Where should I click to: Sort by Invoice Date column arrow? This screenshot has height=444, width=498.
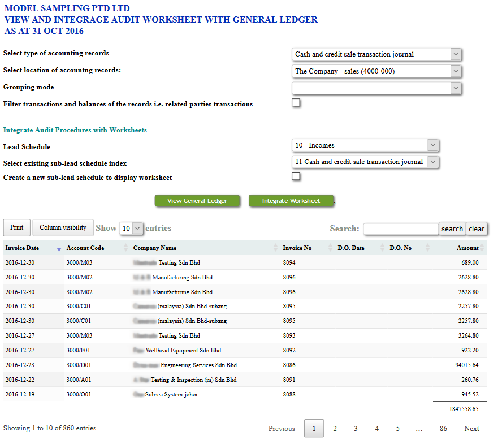[x=59, y=248]
